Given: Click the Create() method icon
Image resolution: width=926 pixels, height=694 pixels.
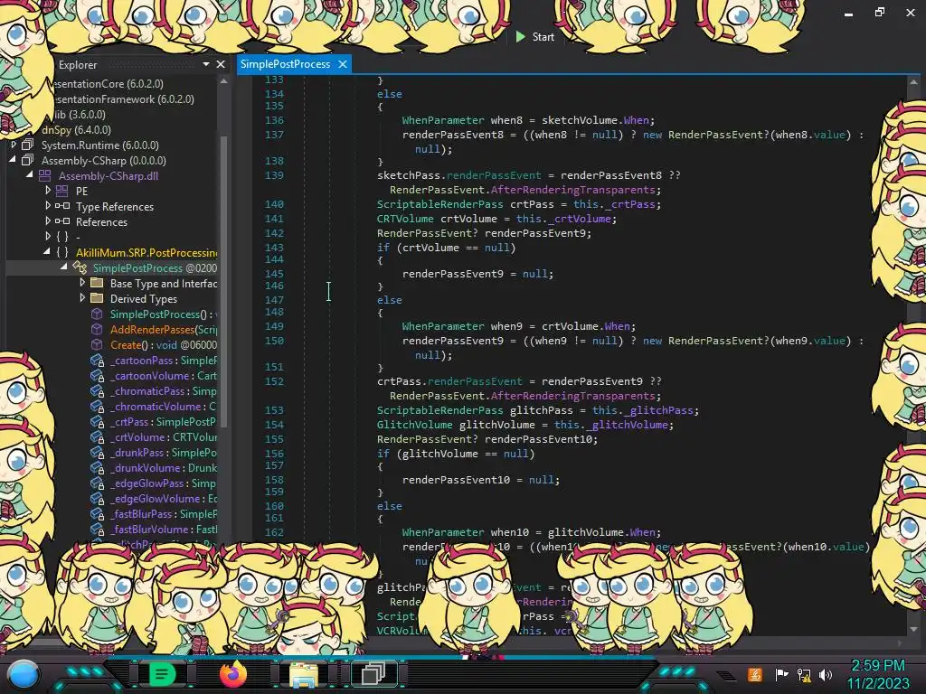Looking at the screenshot, I should pyautogui.click(x=96, y=344).
